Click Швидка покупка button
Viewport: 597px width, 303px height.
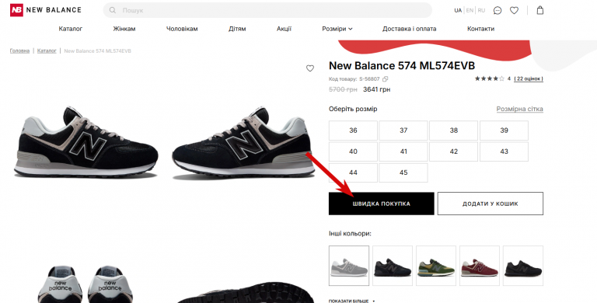coord(382,204)
